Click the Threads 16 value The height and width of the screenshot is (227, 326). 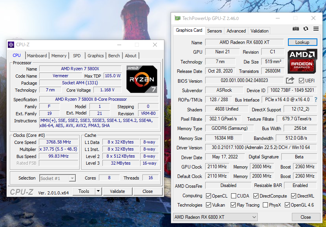pos(151,178)
